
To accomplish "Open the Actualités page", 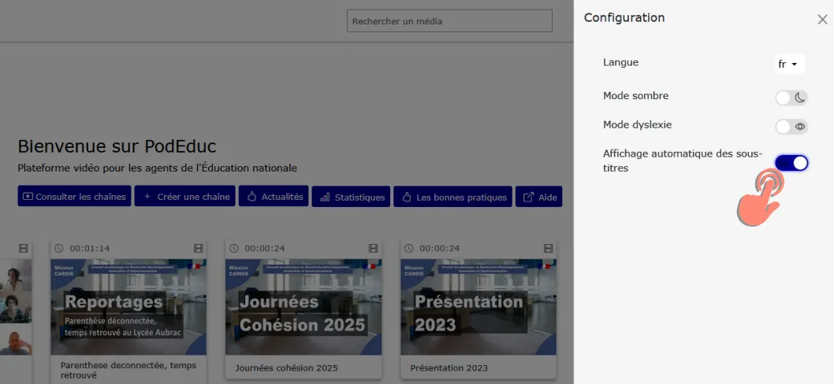I will tap(274, 197).
